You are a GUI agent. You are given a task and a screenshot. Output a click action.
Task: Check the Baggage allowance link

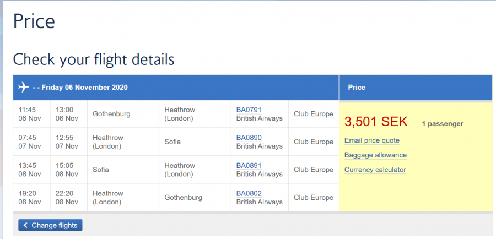[x=375, y=155]
